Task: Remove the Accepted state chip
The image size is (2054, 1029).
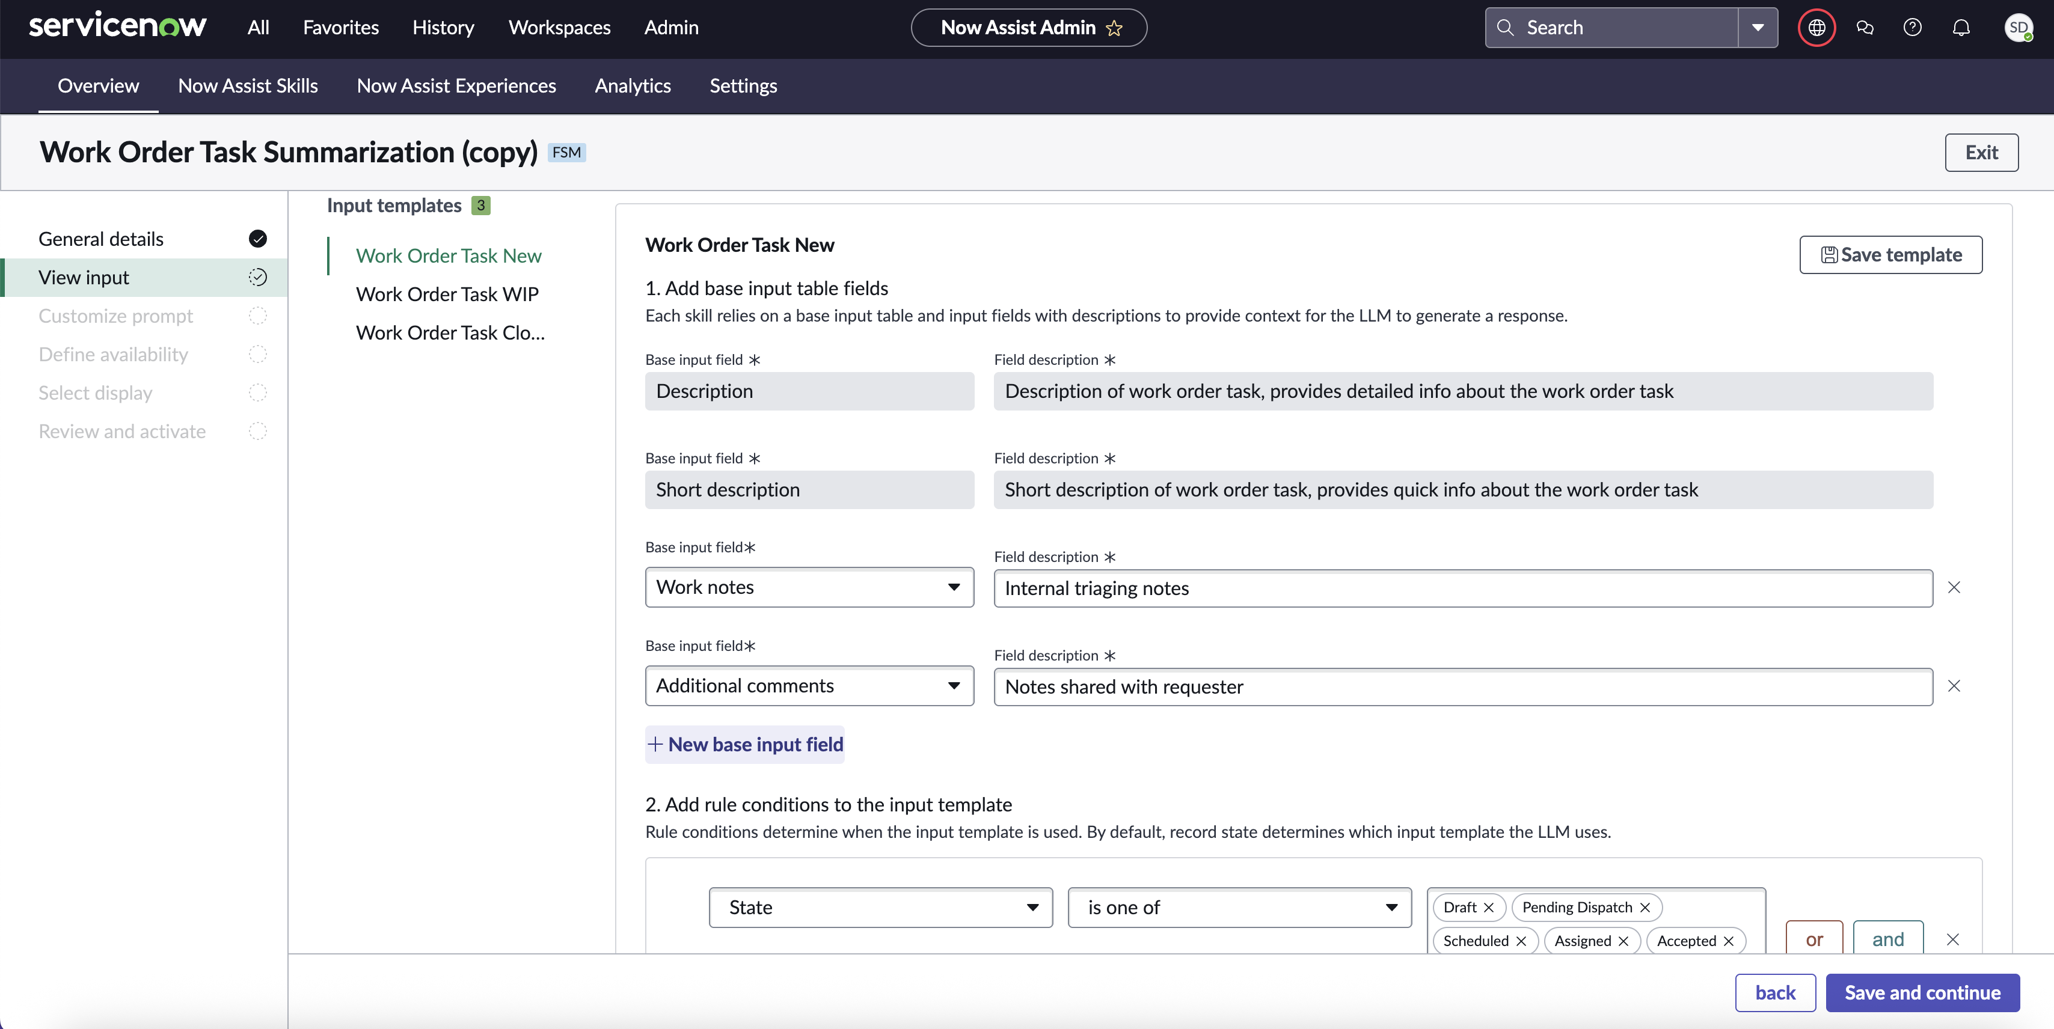Action: click(x=1728, y=941)
